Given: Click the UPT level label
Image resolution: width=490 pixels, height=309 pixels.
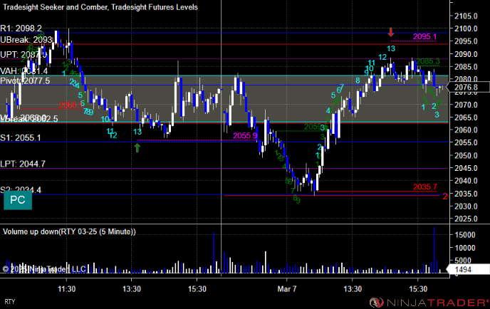Looking at the screenshot, I should click(24, 55).
